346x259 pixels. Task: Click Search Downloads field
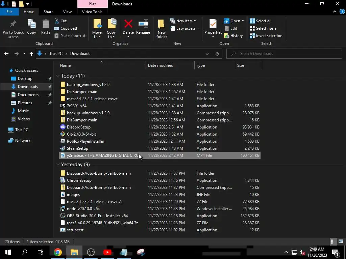point(284,54)
